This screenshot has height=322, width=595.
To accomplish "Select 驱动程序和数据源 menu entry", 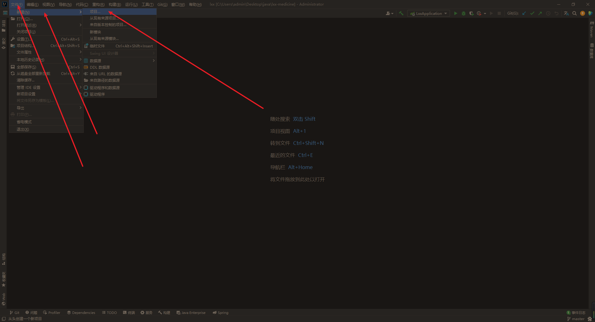I will 120,88.
